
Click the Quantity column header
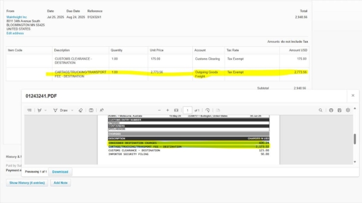point(117,50)
